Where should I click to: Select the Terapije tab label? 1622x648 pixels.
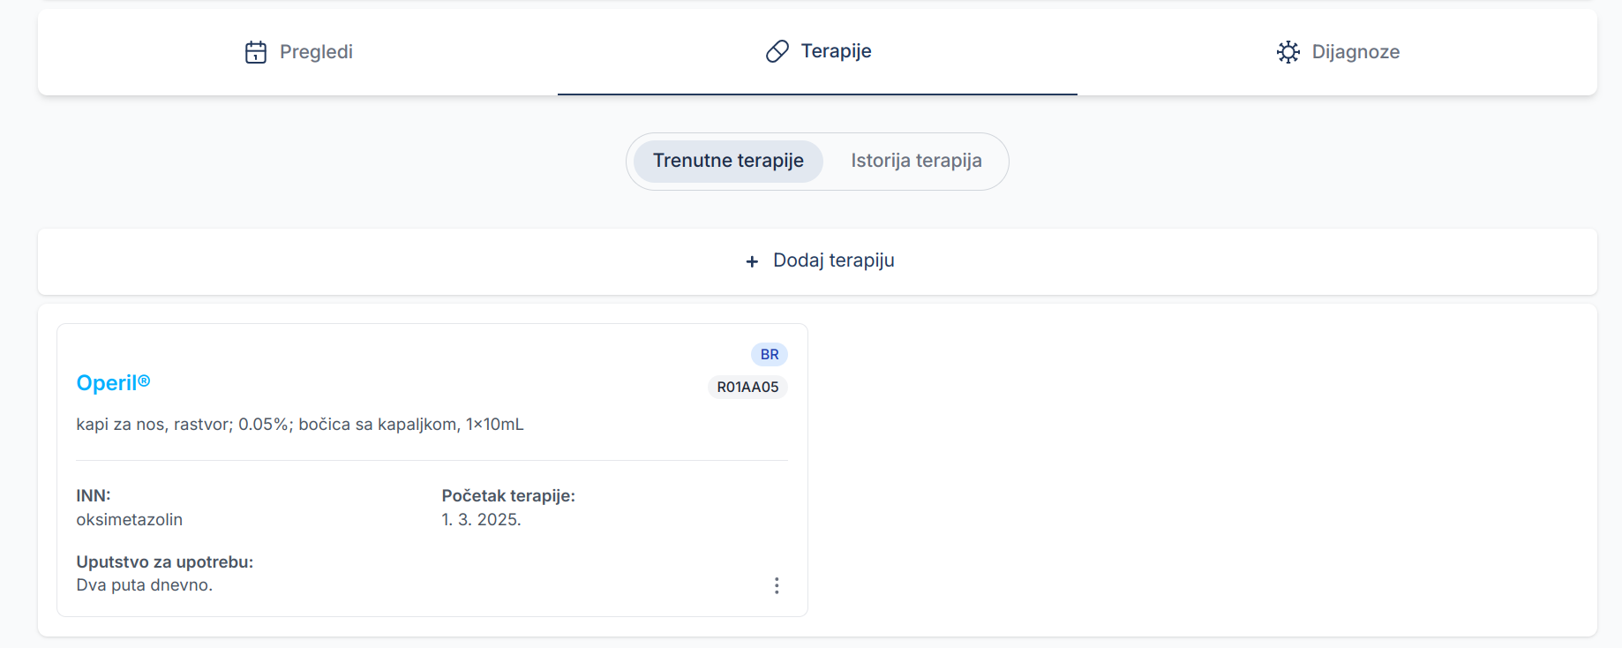point(835,51)
